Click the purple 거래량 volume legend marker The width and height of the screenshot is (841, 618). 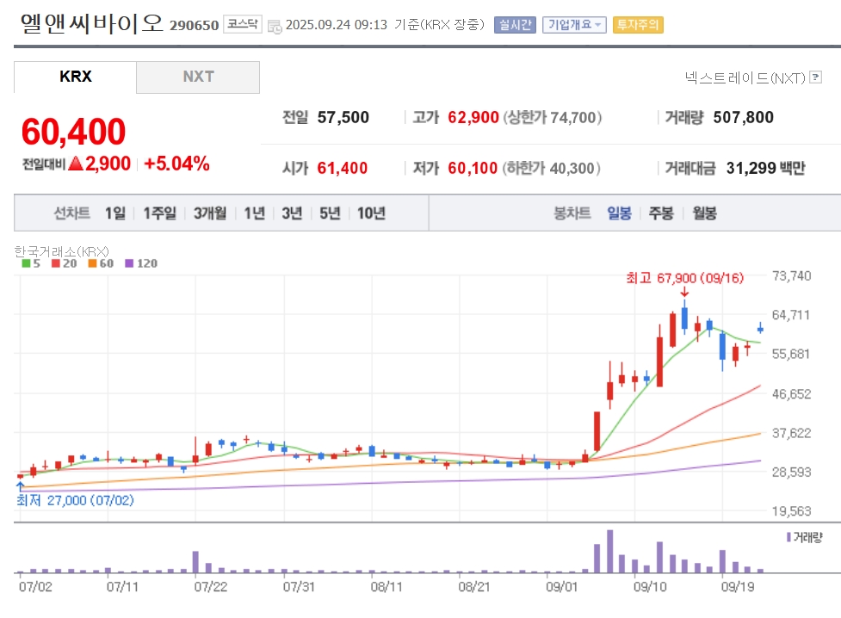coord(789,537)
